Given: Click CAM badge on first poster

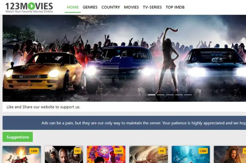Looking at the screenshot, I should pos(34,151).
